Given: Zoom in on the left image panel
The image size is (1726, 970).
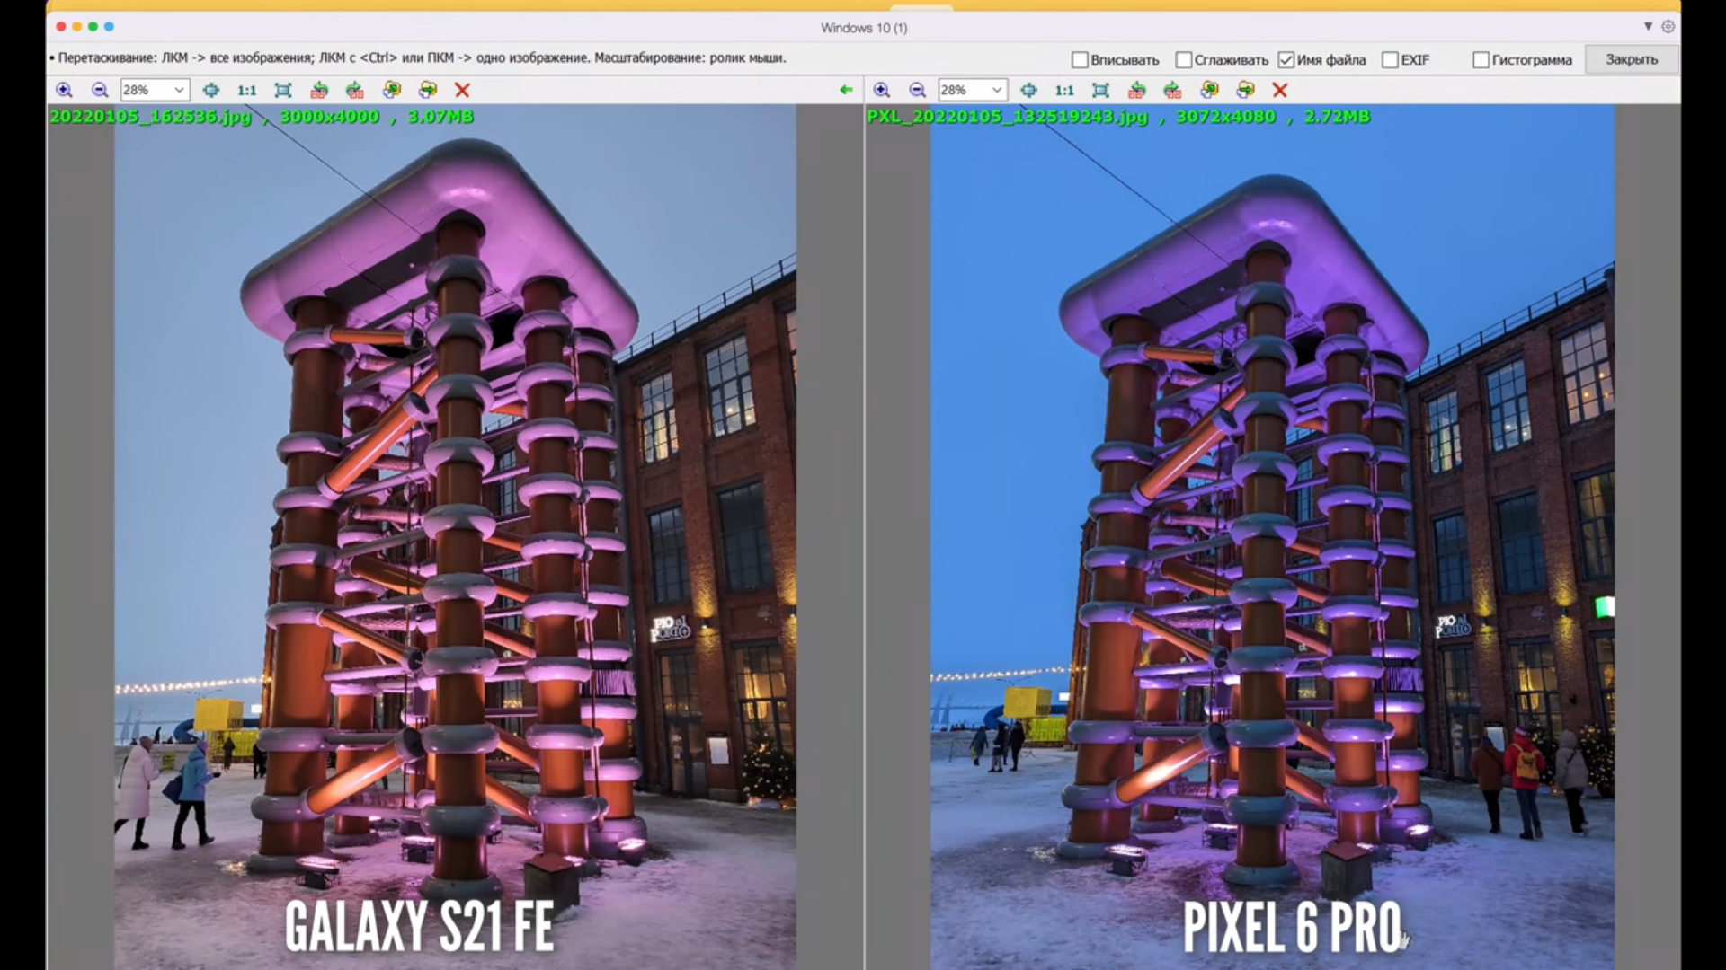Looking at the screenshot, I should (x=64, y=90).
